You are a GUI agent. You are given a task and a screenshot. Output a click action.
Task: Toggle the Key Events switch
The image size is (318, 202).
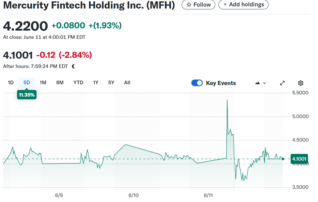point(197,83)
